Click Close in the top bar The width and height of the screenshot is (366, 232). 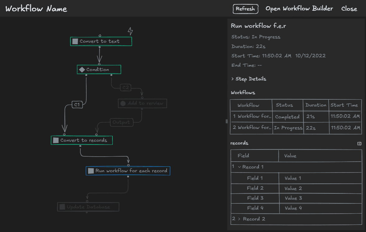point(349,8)
